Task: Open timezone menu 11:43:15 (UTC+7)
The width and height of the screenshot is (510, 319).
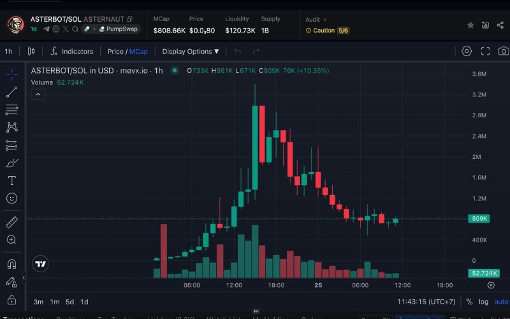Action: (x=426, y=302)
